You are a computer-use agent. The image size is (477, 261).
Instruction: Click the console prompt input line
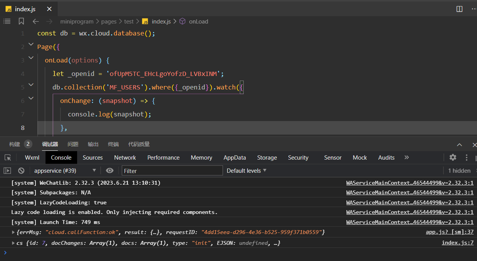tap(238, 253)
